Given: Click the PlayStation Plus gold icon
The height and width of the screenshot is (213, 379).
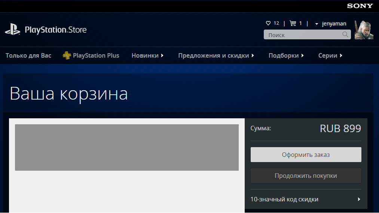Looking at the screenshot, I should pyautogui.click(x=67, y=56).
